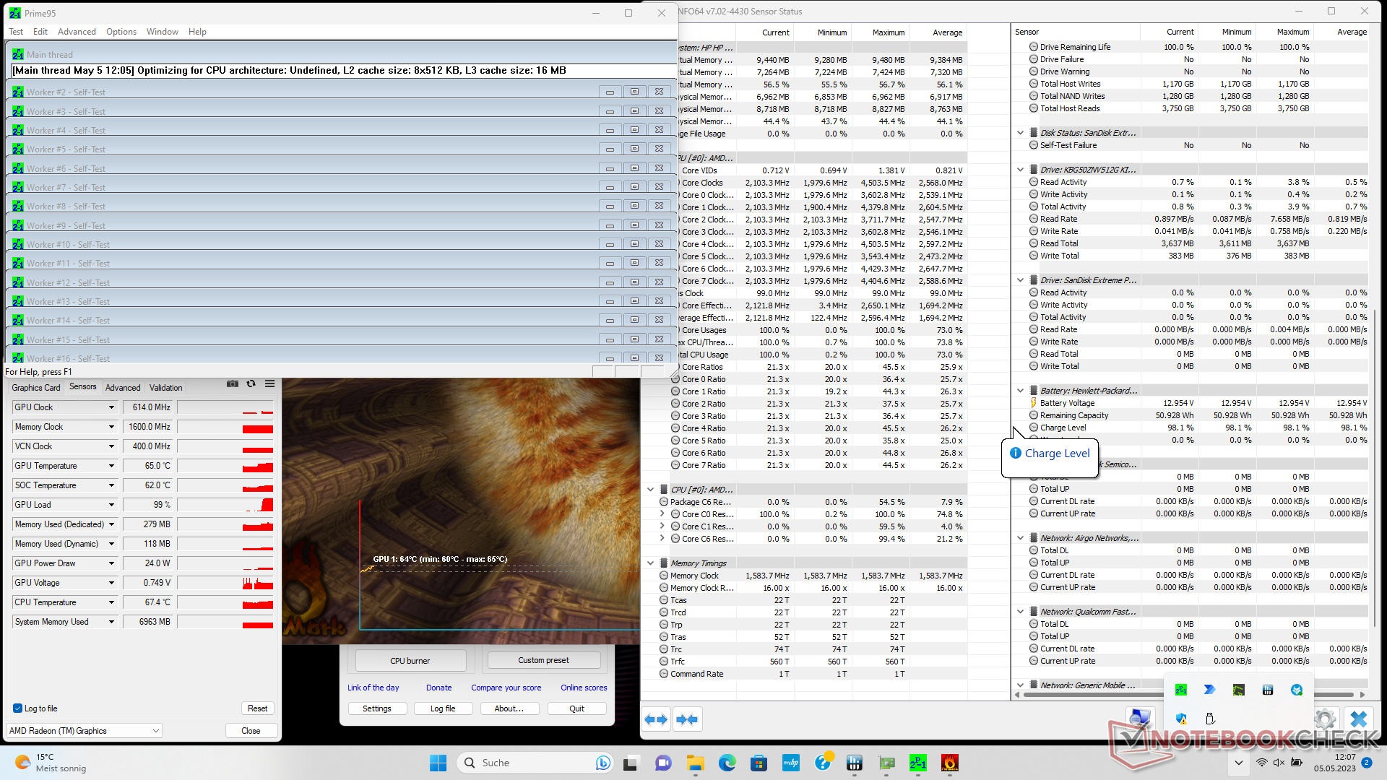
Task: Click Prime95 icon in taskbar
Action: 918,763
